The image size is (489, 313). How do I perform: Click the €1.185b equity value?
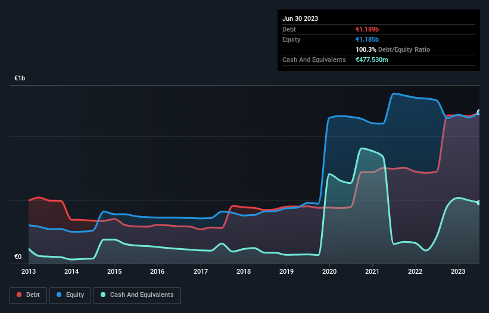click(367, 39)
